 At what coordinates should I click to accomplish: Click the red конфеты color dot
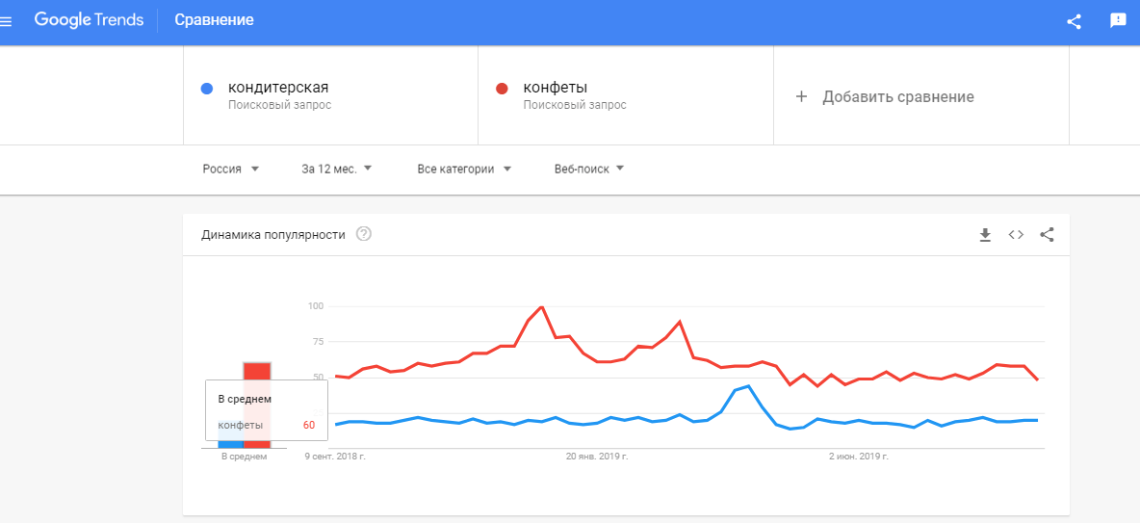click(x=501, y=90)
